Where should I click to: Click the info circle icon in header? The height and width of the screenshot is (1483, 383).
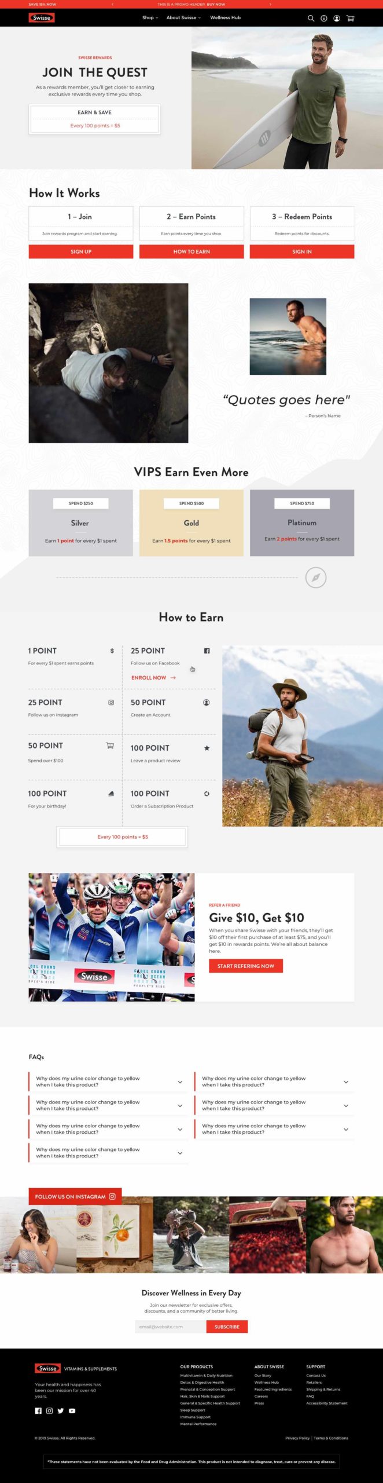323,18
